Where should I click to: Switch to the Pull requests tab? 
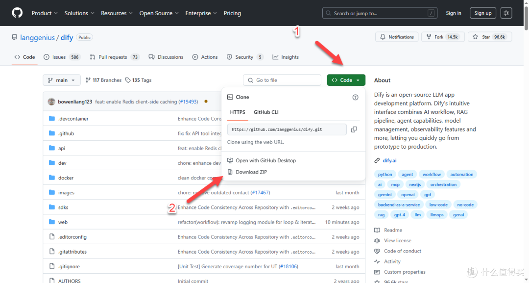(x=114, y=57)
